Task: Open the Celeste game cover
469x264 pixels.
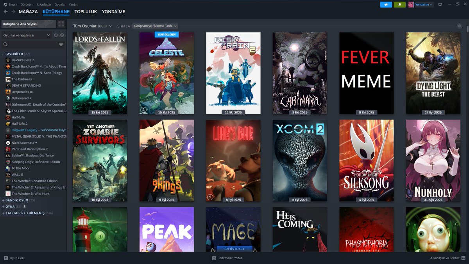Action: coord(166,73)
